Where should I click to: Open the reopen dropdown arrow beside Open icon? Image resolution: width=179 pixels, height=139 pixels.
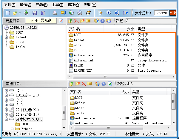click(20, 13)
